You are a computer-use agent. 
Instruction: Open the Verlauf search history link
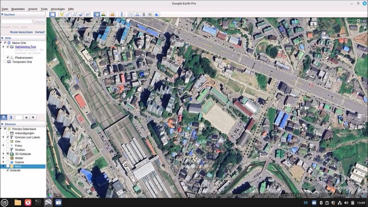(x=40, y=32)
